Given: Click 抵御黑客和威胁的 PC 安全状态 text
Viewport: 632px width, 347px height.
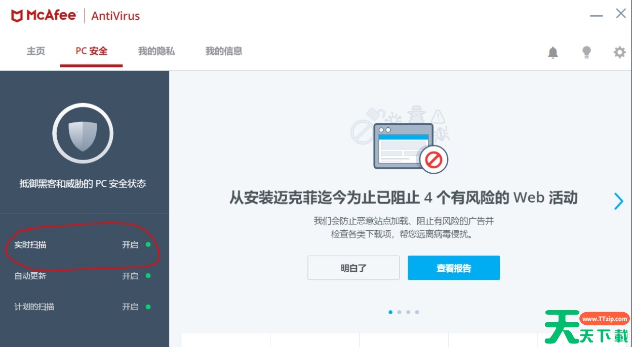Looking at the screenshot, I should coord(83,183).
